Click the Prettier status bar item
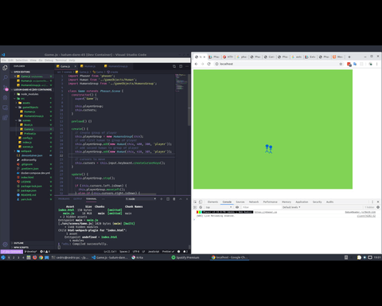The width and height of the screenshot is (382, 306). point(168,251)
